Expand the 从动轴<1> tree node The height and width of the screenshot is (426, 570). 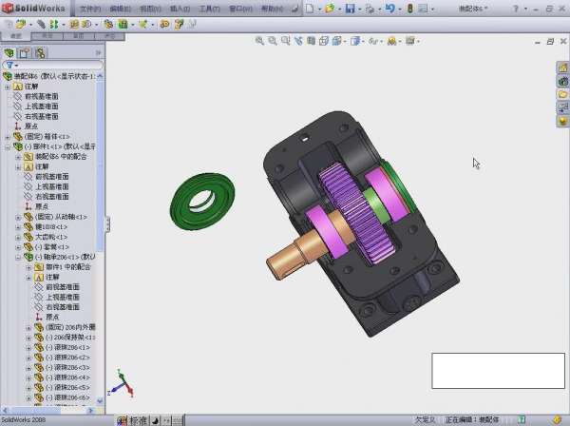[18, 217]
